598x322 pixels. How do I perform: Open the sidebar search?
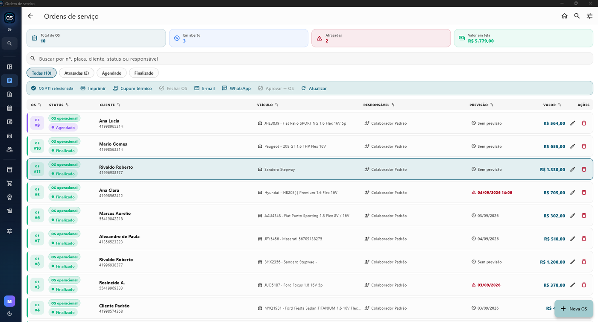(x=9, y=43)
